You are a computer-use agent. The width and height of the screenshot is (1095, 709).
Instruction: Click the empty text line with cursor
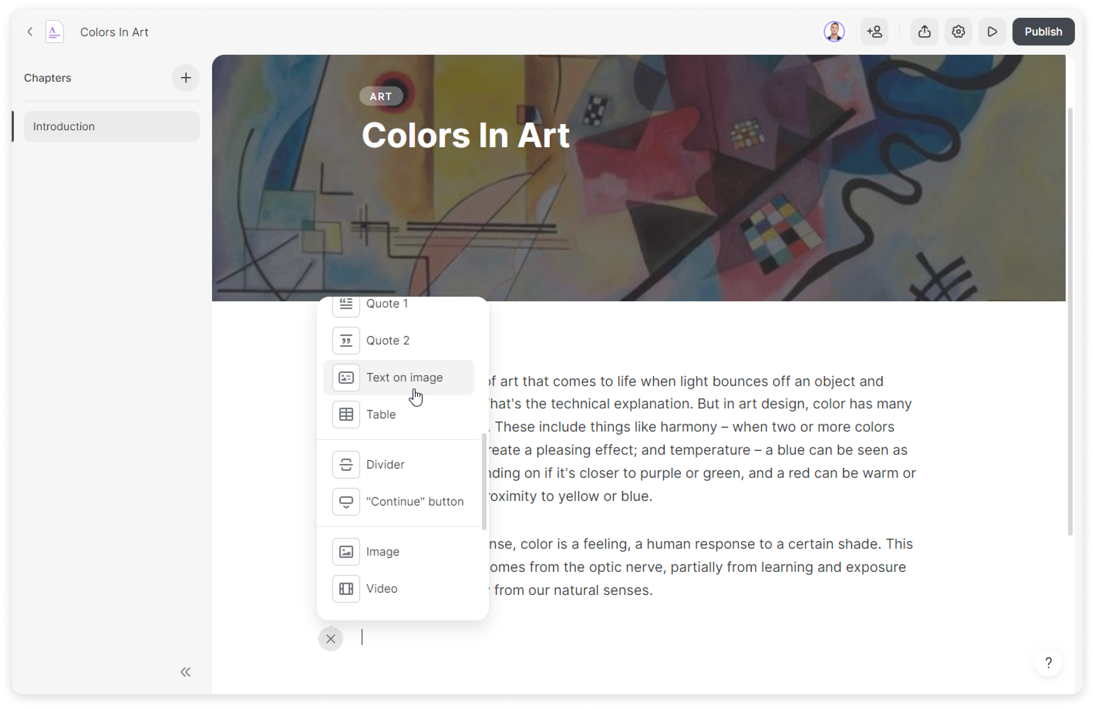point(640,637)
